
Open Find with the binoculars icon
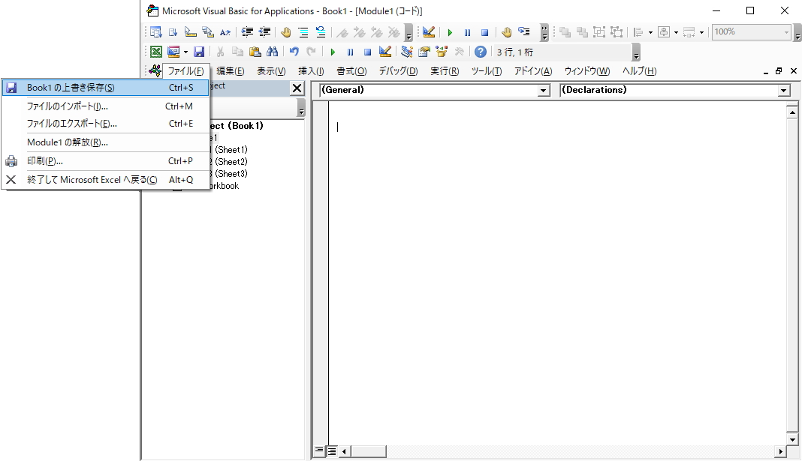(273, 52)
